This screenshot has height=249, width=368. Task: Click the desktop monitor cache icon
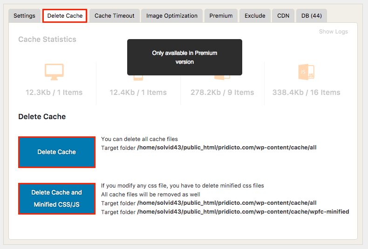pyautogui.click(x=54, y=72)
